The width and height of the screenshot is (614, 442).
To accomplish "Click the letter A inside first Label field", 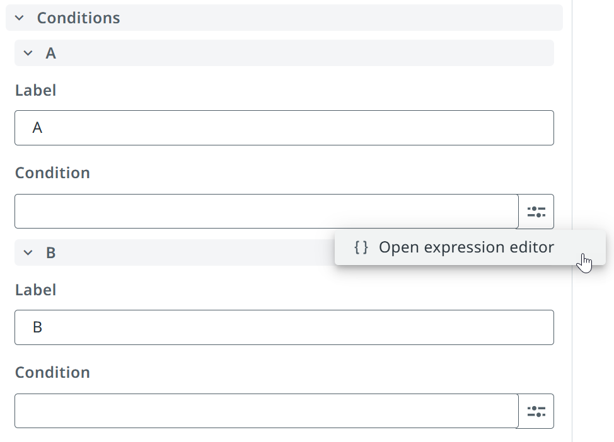I will pos(37,128).
